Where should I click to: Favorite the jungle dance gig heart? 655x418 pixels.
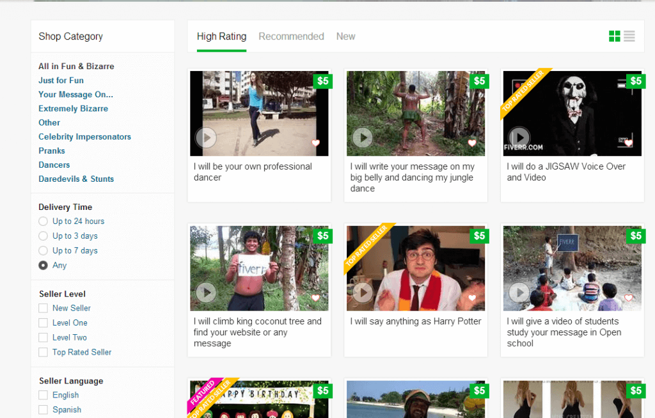(472, 143)
